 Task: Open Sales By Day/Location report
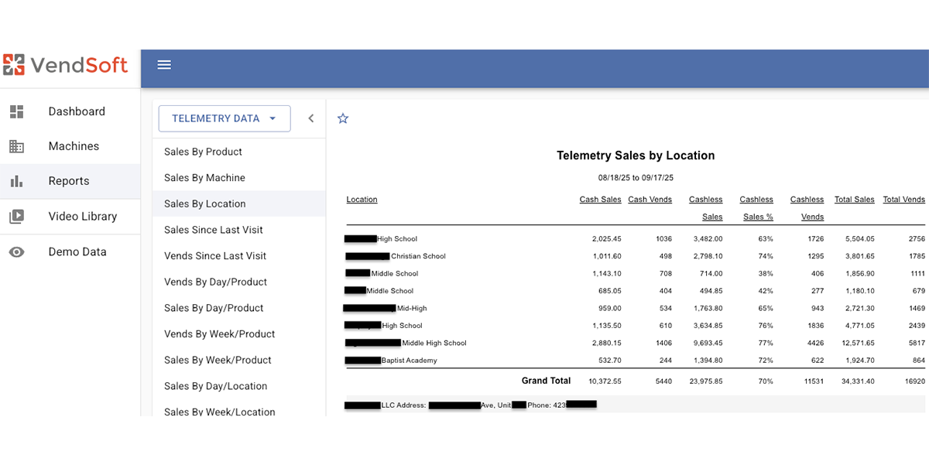click(x=215, y=386)
